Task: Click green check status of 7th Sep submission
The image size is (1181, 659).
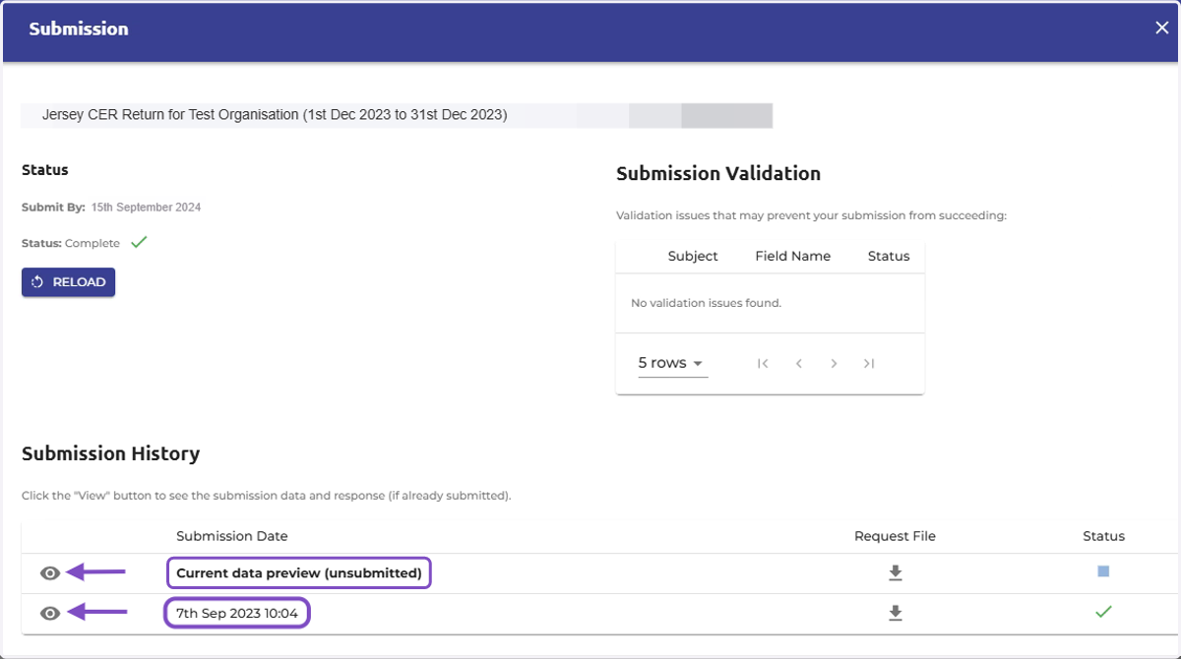Action: click(1103, 612)
